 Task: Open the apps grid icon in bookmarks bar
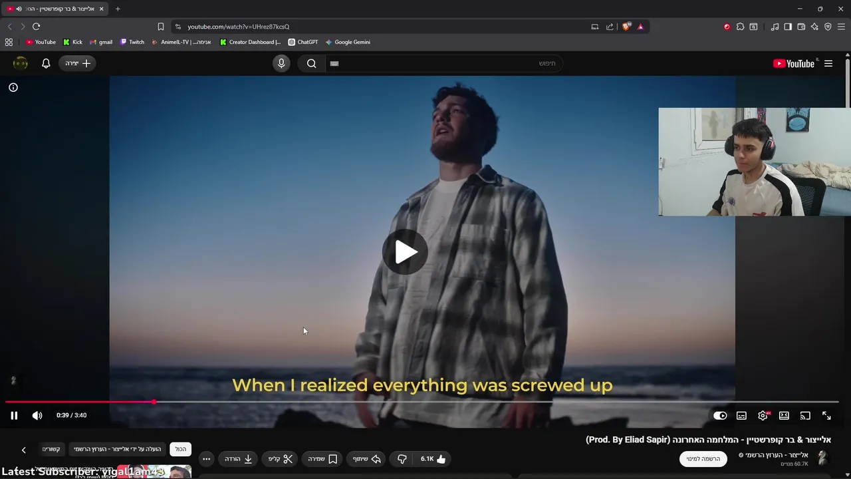point(9,42)
